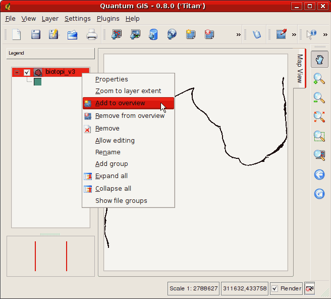Click the Identify Features cursor icon
This screenshot has height=299, width=331.
(x=312, y=34)
